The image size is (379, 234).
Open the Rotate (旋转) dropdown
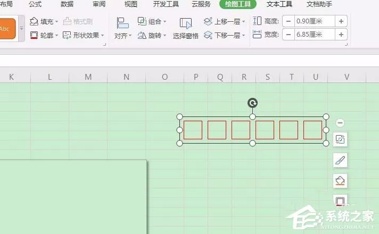pos(152,36)
